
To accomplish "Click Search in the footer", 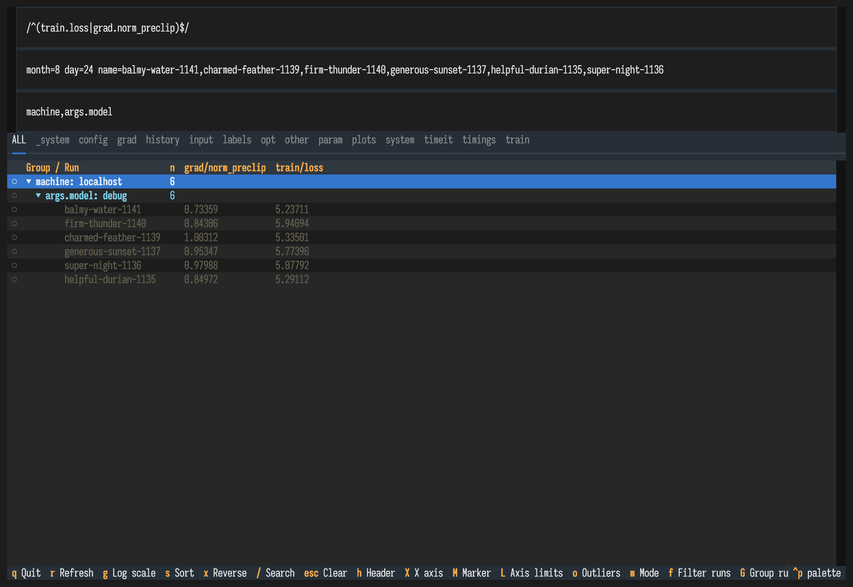I will [x=275, y=573].
